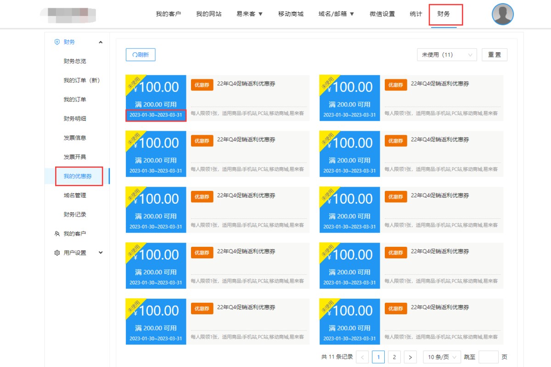Click the 重置 reset button
The image size is (551, 367).
tap(495, 55)
